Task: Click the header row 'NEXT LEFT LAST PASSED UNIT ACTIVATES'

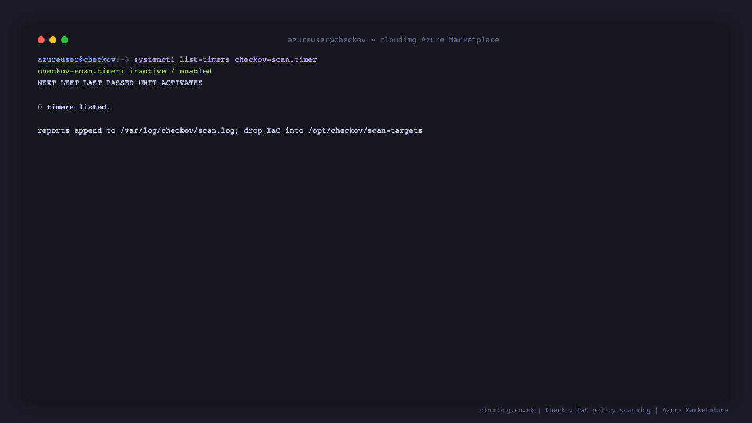Action: click(120, 83)
